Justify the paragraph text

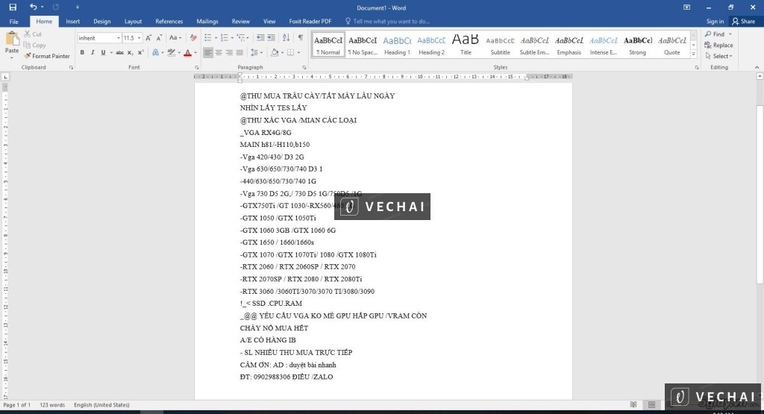[x=239, y=53]
